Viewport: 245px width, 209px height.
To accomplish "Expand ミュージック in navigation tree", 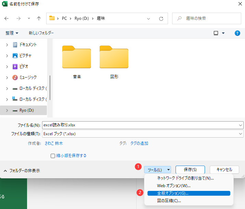I will (x=7, y=78).
